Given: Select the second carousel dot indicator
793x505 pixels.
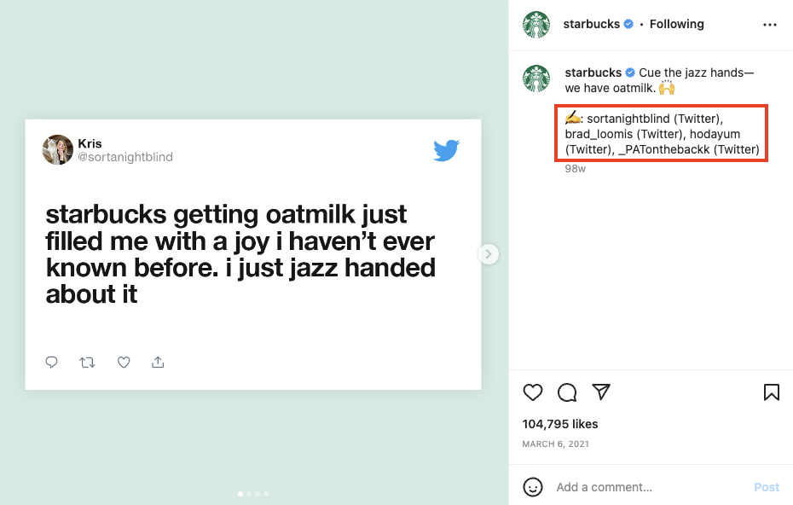Looking at the screenshot, I should tap(248, 493).
